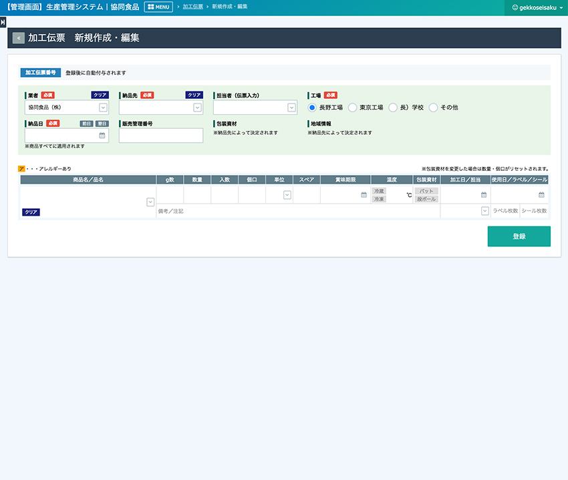Open the 使用日 calendar icon
This screenshot has width=568, height=480.
pos(541,195)
